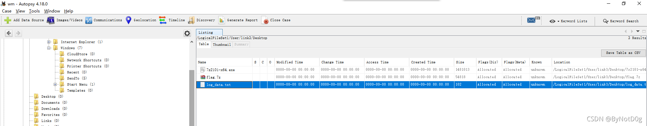
Task: Click size value 54818
Action: click(x=460, y=77)
